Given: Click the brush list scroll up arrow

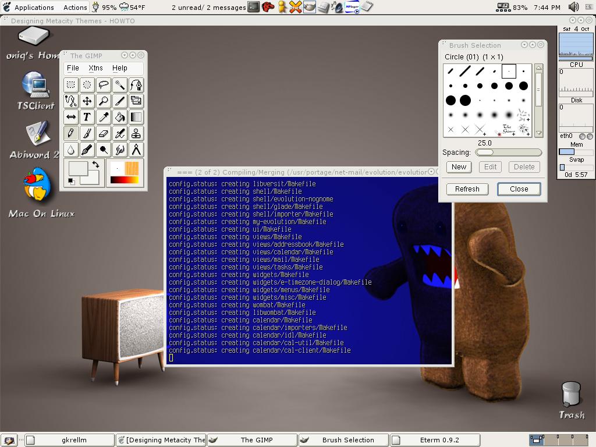Looking at the screenshot, I should (538, 68).
